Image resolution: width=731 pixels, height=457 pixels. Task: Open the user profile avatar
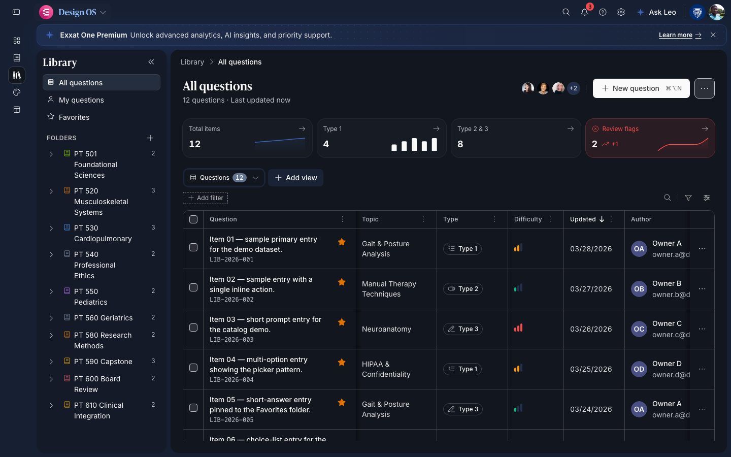click(716, 12)
